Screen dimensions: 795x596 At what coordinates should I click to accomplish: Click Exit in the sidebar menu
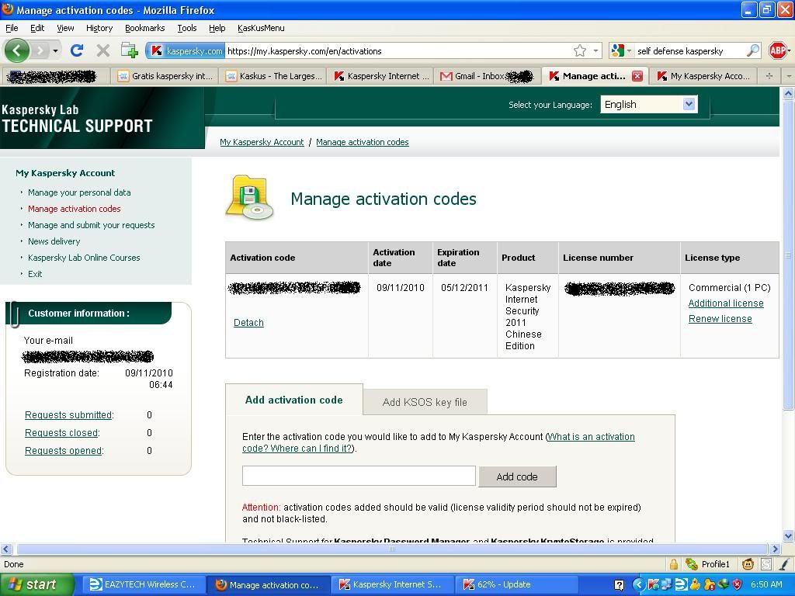(35, 274)
